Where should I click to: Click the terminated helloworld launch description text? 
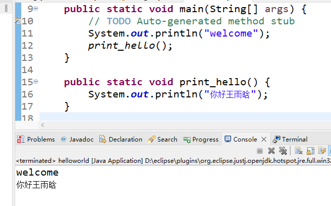[x=173, y=161]
